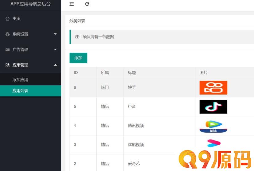This screenshot has height=171, width=254.
Task: Expand 系统设置 with its dropdown arrow
Action: tap(55, 34)
